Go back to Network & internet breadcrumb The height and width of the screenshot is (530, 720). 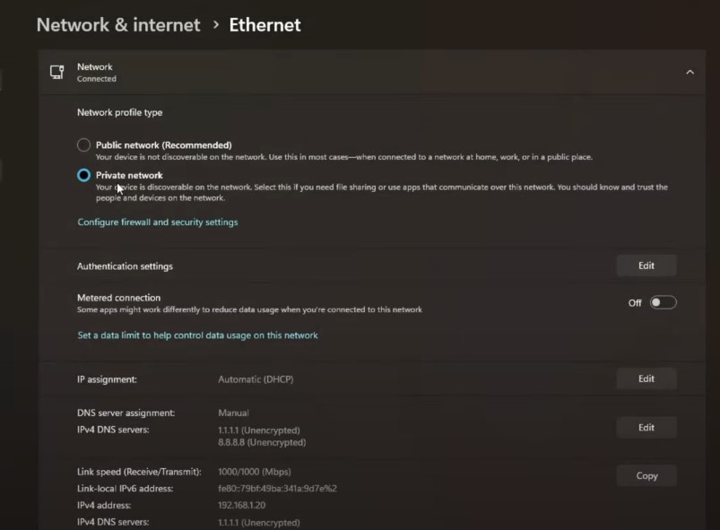click(118, 25)
